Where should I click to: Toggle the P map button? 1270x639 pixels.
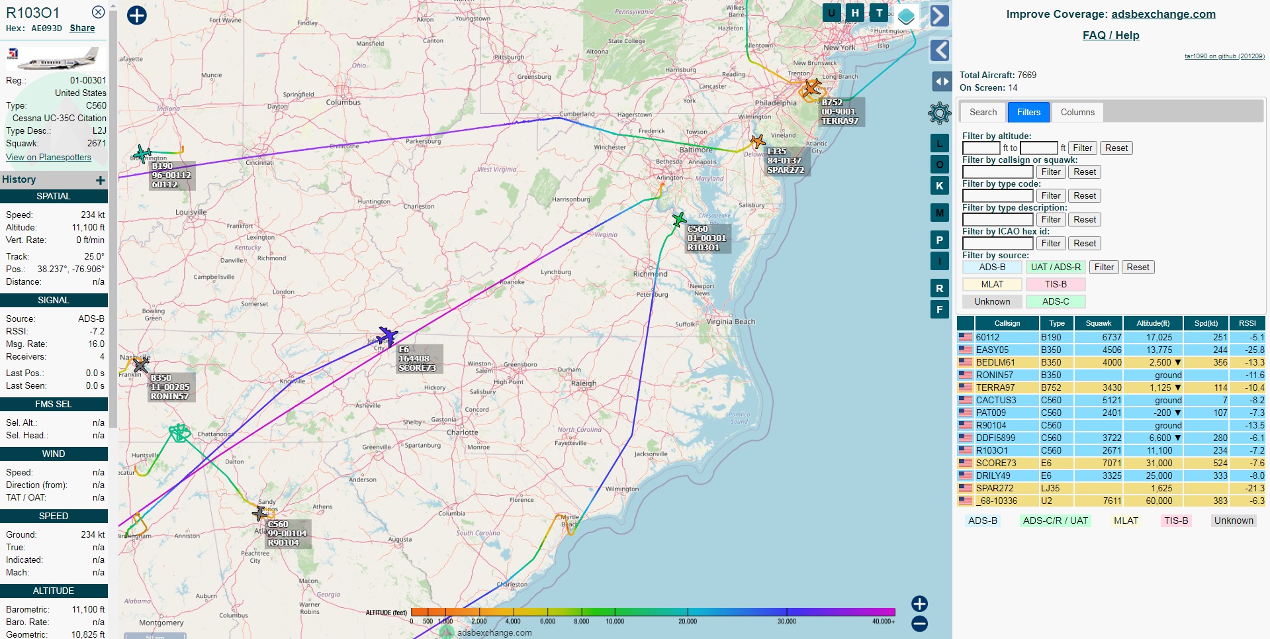pyautogui.click(x=940, y=240)
